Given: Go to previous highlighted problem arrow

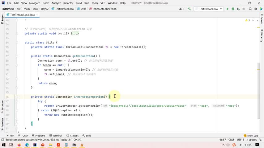Looking at the screenshot, I should [x=253, y=20].
